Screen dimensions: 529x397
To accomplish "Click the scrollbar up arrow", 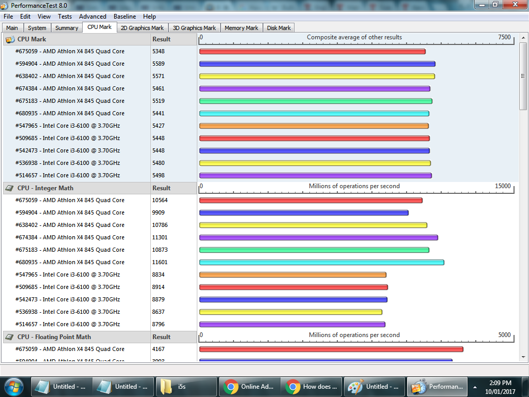I will [523, 37].
